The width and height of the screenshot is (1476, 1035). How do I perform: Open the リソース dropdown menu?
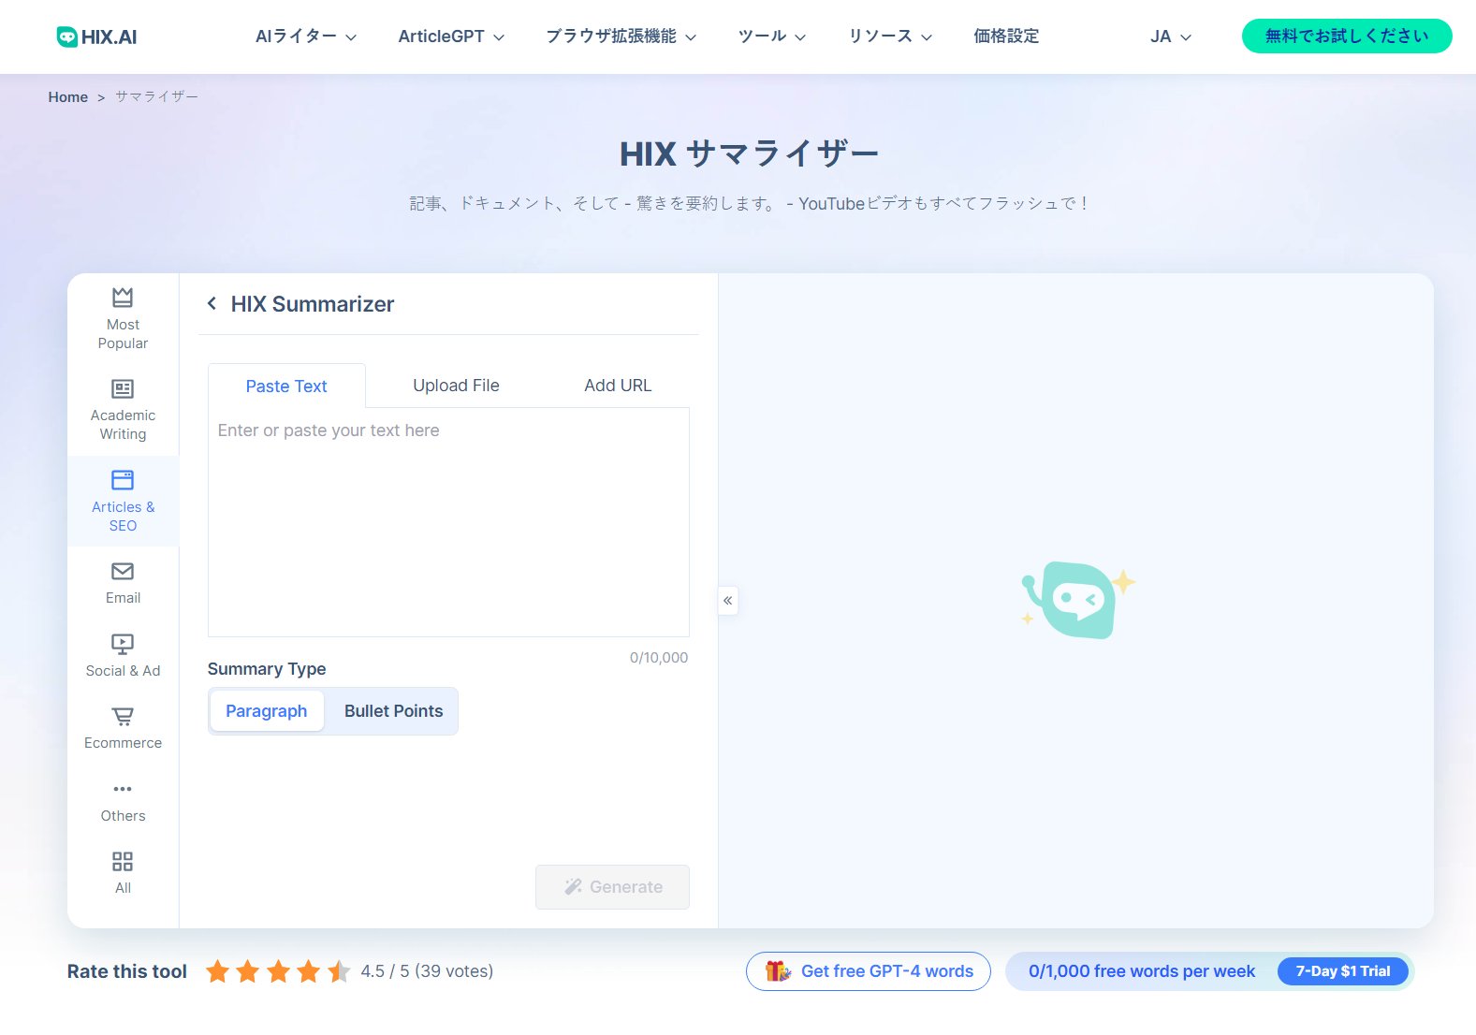click(x=890, y=36)
